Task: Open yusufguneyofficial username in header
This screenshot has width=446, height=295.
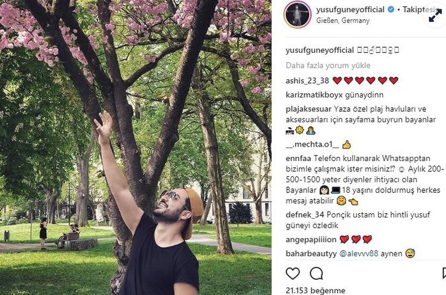Action: tap(350, 10)
